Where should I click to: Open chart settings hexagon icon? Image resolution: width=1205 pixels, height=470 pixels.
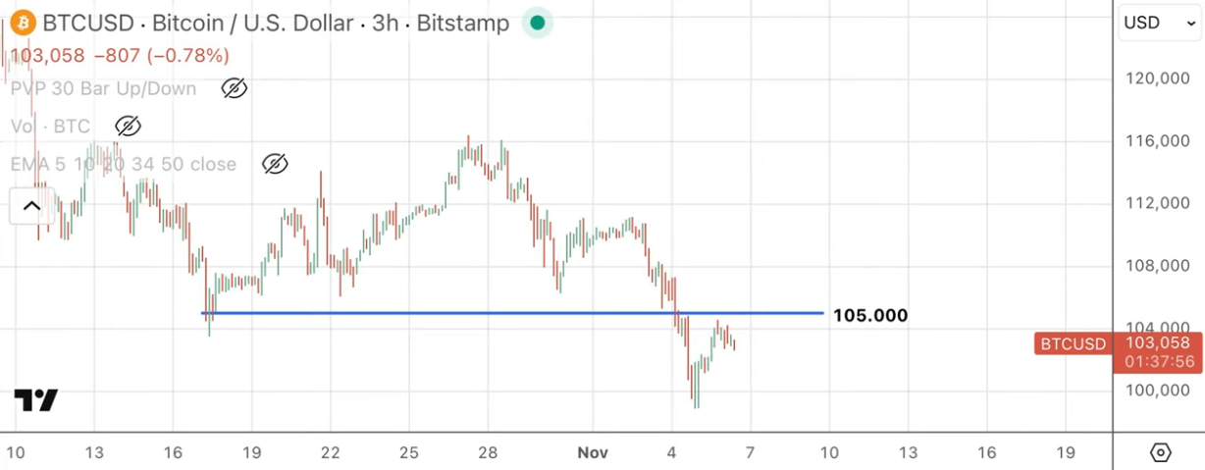(x=1161, y=452)
